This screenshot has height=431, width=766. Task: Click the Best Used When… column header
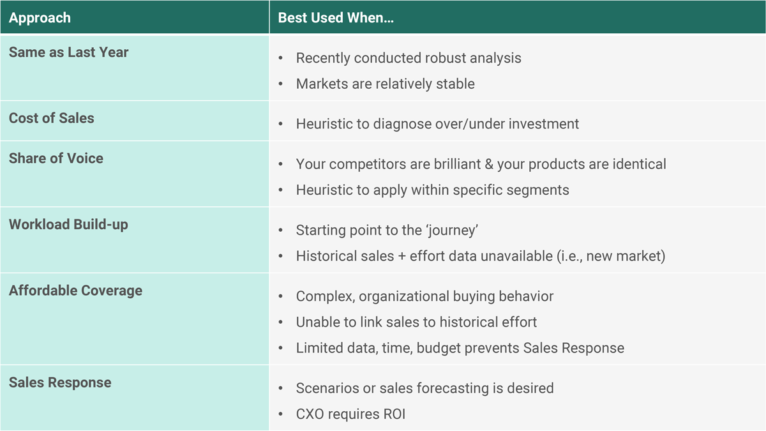click(336, 17)
